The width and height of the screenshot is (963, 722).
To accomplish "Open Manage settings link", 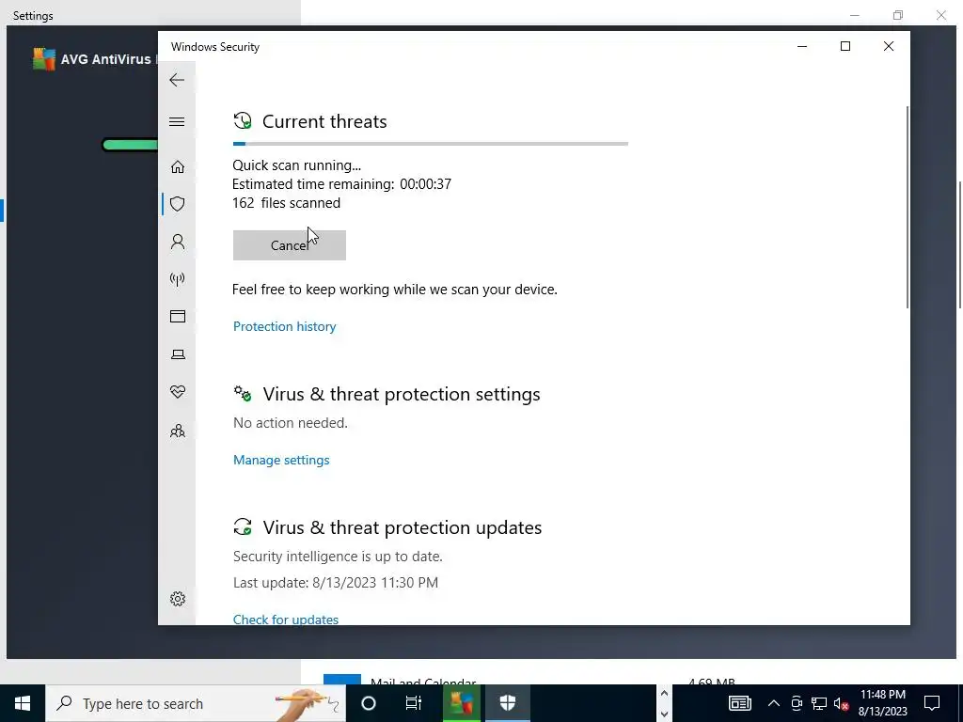I will pos(281,460).
